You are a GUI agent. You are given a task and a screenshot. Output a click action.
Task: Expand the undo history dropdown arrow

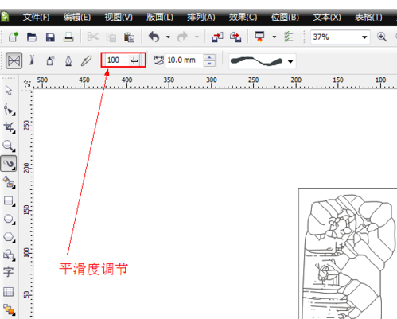click(x=168, y=37)
